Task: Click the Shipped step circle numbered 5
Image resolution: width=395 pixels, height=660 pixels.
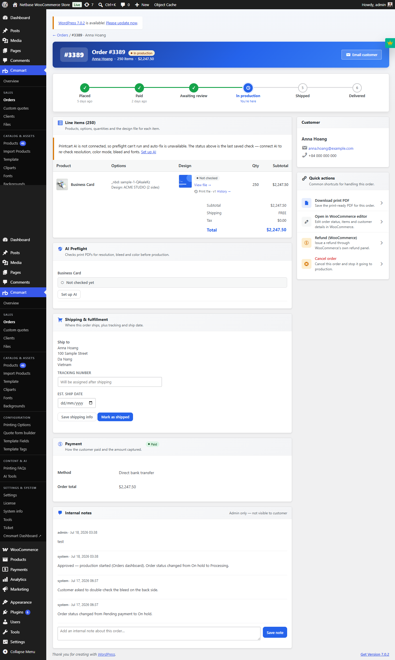Action: [x=302, y=88]
